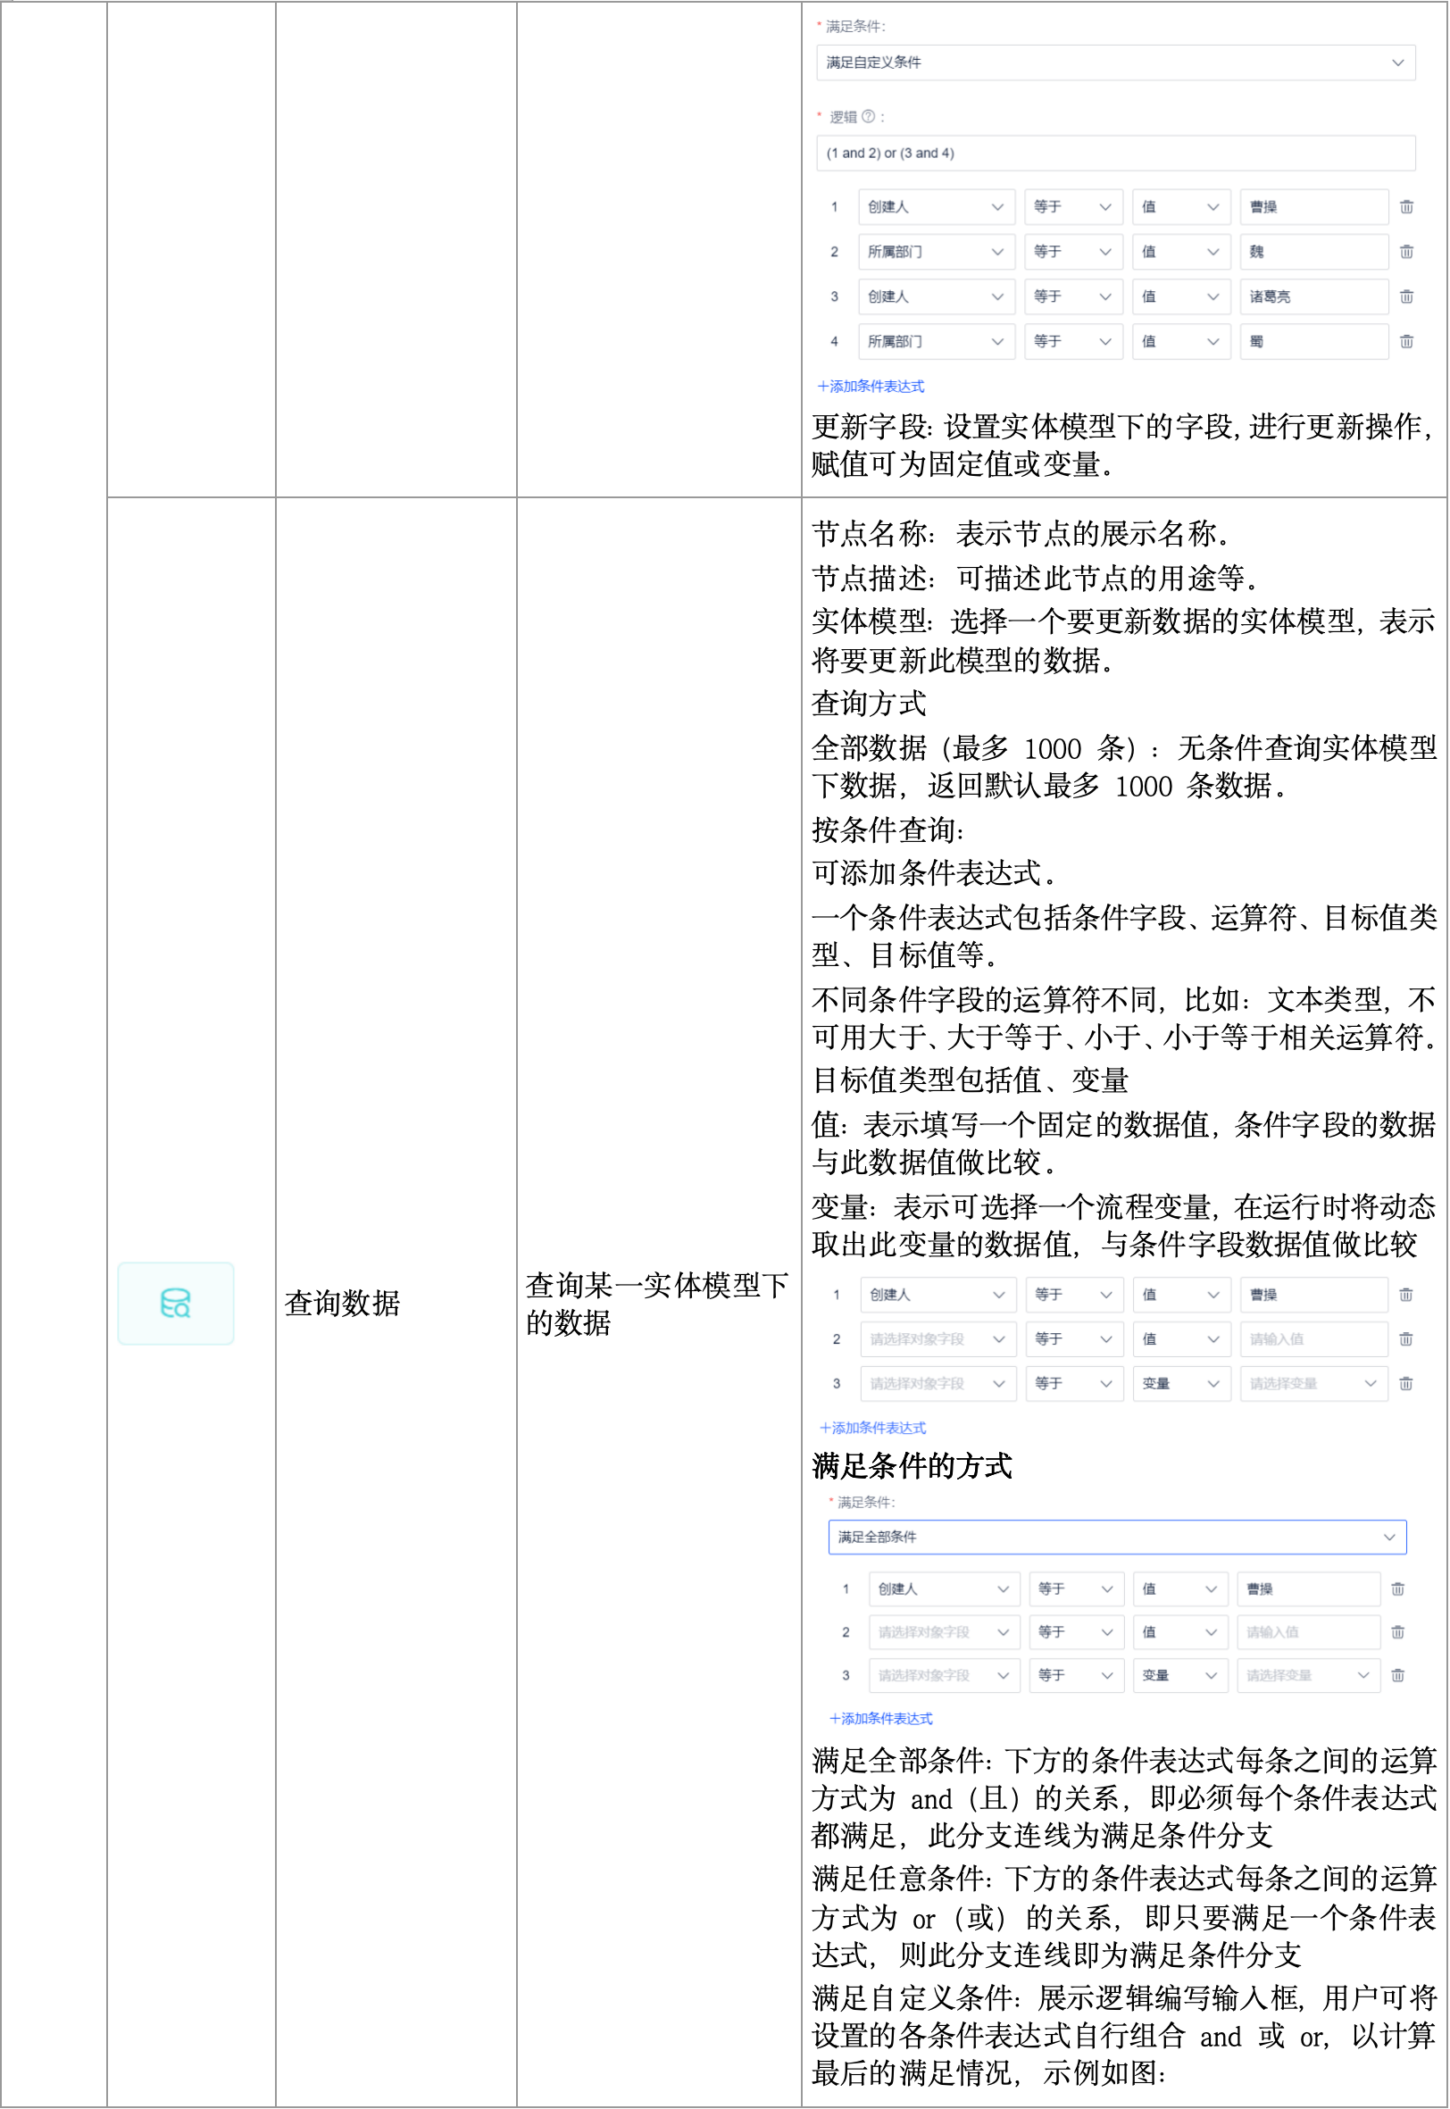
Task: Click row 1 曹操 value field in the 满足全部条件 form
Action: tap(1308, 1588)
